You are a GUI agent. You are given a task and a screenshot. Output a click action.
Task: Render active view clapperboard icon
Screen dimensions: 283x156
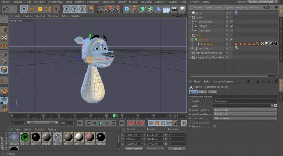coord(99,9)
